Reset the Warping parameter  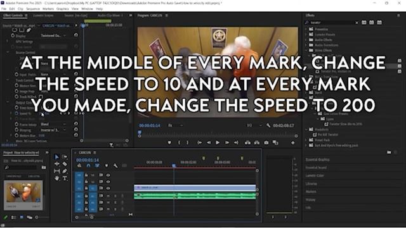(x=76, y=130)
